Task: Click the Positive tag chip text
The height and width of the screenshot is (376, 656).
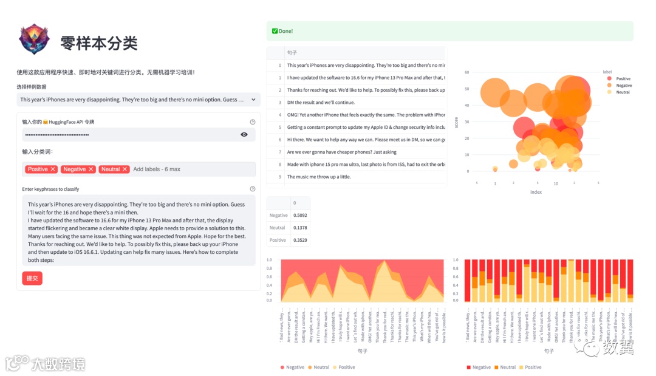Action: [x=38, y=169]
